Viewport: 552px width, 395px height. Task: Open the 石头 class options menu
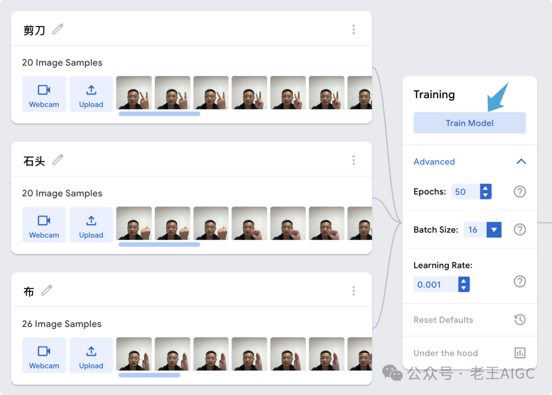coord(354,160)
